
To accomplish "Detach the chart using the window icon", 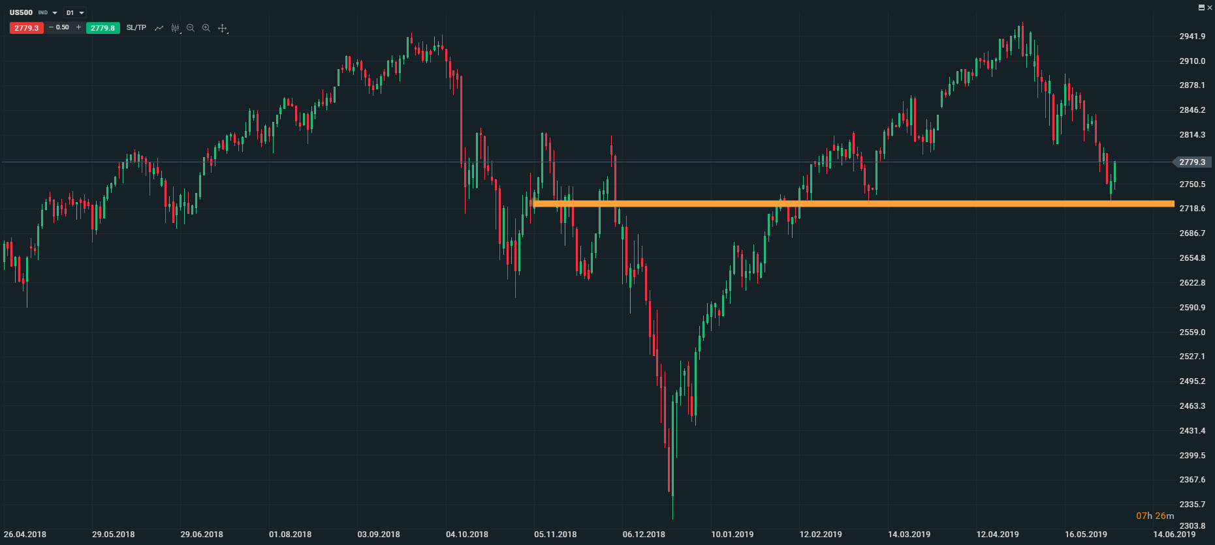I will pos(1201,7).
